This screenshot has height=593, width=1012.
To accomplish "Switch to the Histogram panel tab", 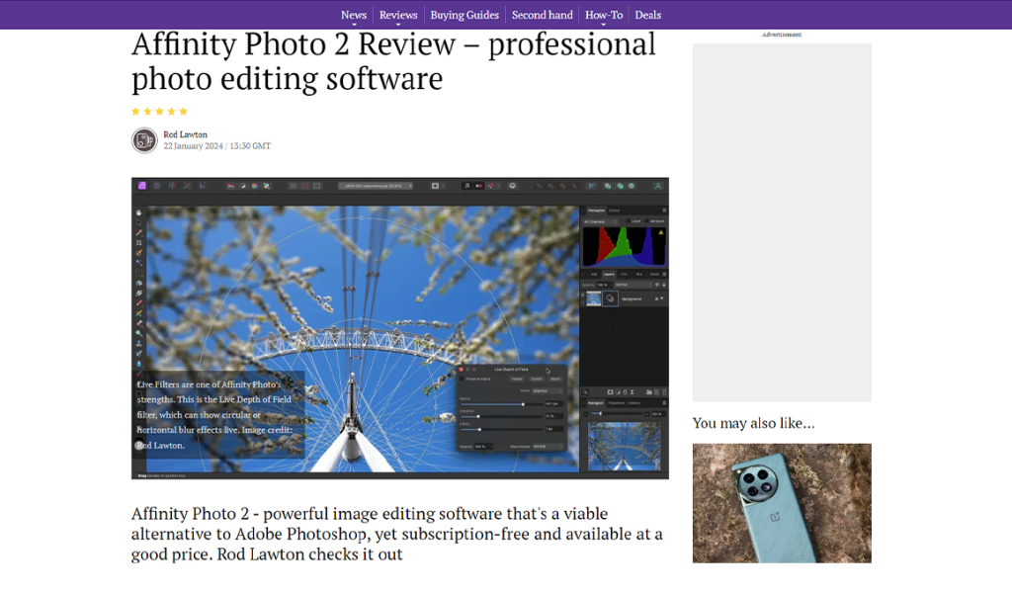I will [596, 211].
